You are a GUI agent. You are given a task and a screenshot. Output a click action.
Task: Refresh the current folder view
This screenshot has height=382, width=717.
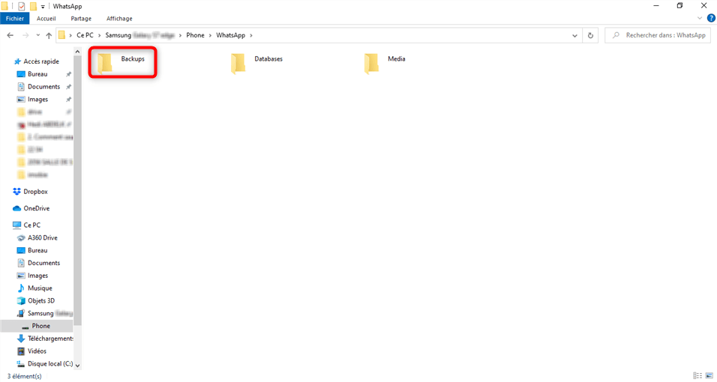click(590, 35)
